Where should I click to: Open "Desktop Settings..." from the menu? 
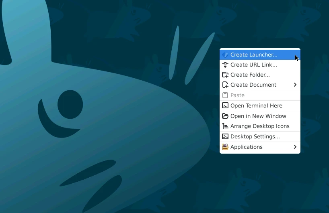pos(255,136)
